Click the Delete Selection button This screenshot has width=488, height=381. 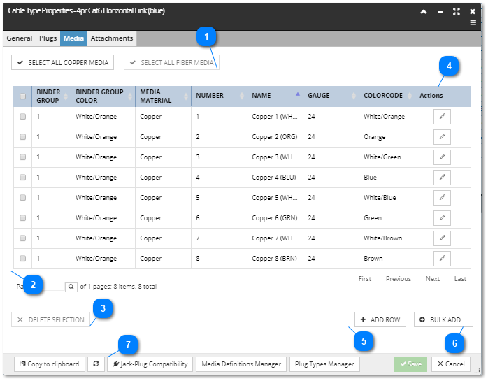pyautogui.click(x=50, y=319)
